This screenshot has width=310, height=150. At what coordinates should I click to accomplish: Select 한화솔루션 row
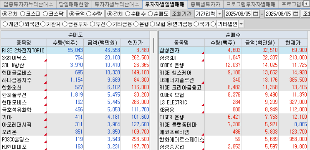point(75,95)
